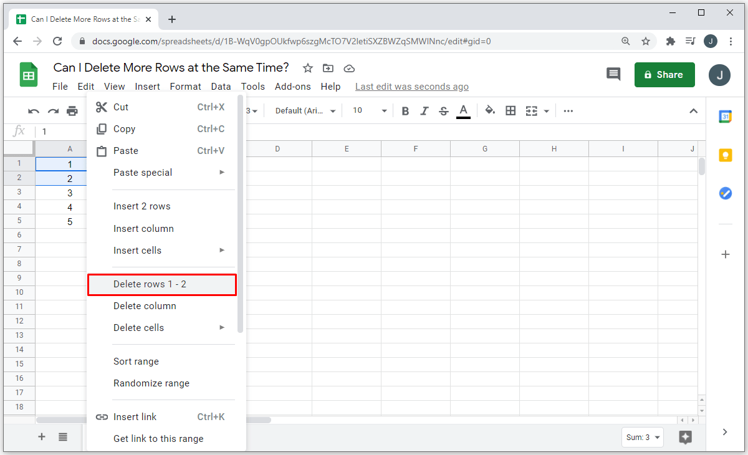Screen dimensions: 748x455
Task: Toggle strikethrough text formatting
Action: point(444,111)
